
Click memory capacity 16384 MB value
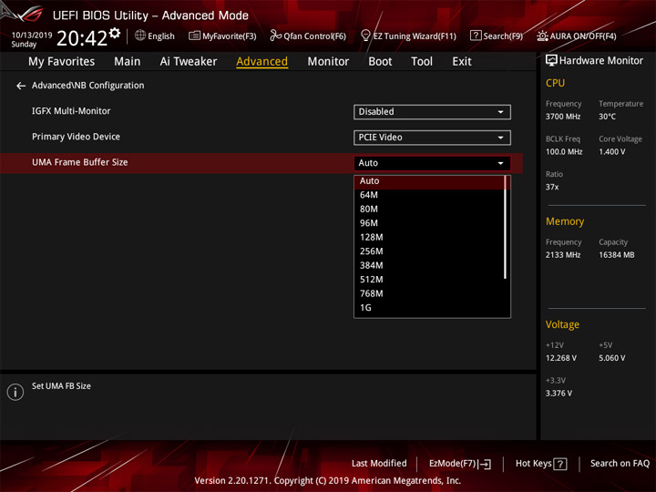616,255
